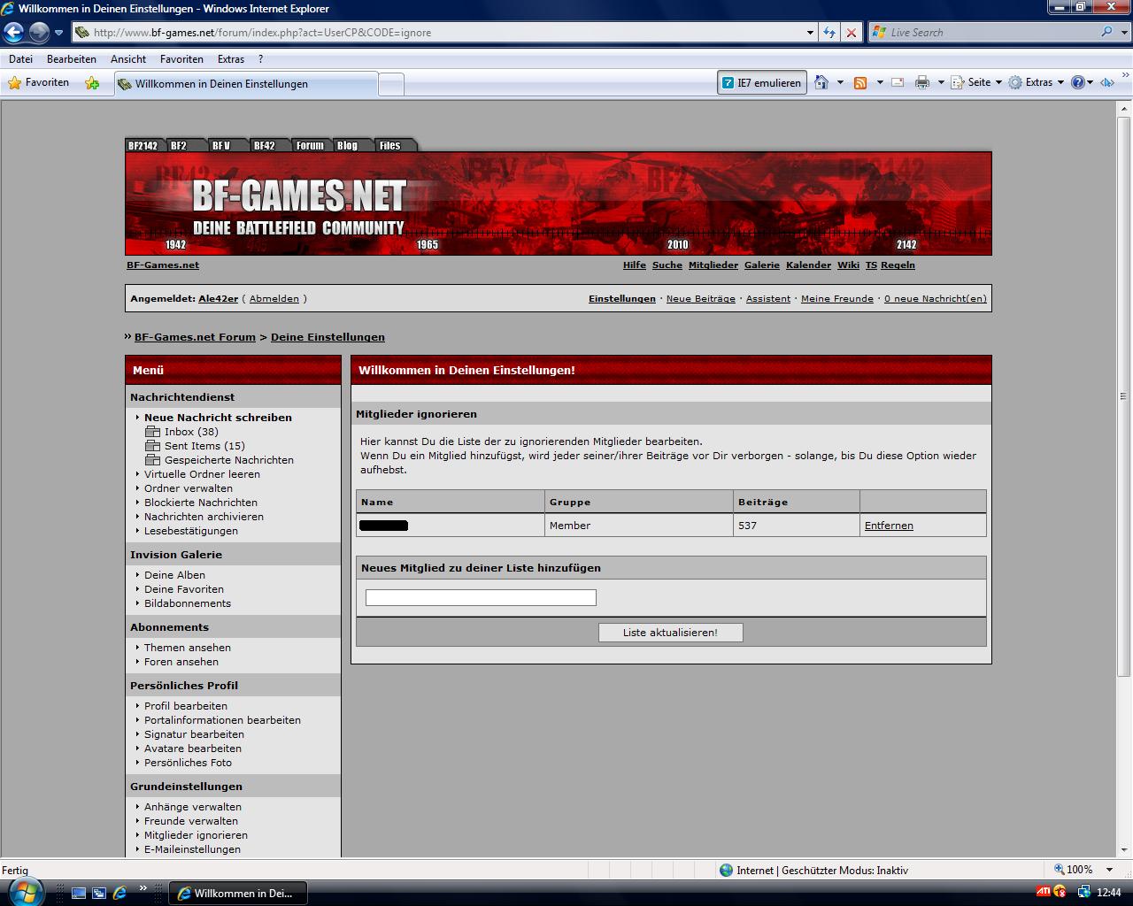Open the Print dropdown arrow
This screenshot has width=1133, height=906.
[x=941, y=82]
